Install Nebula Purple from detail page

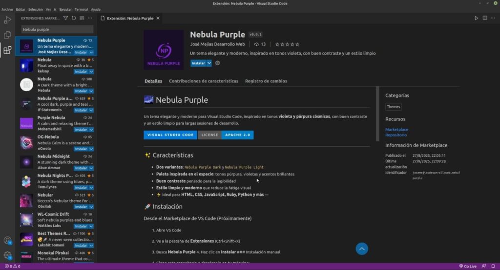coord(198,63)
